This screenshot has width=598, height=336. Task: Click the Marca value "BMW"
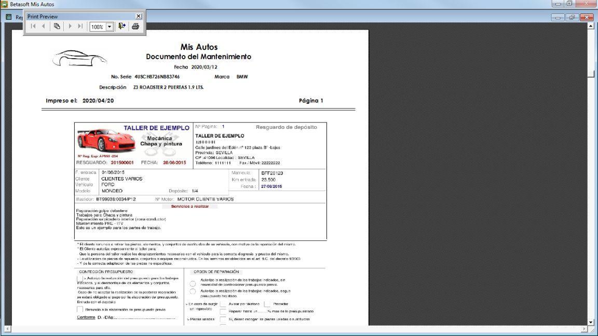tap(242, 77)
